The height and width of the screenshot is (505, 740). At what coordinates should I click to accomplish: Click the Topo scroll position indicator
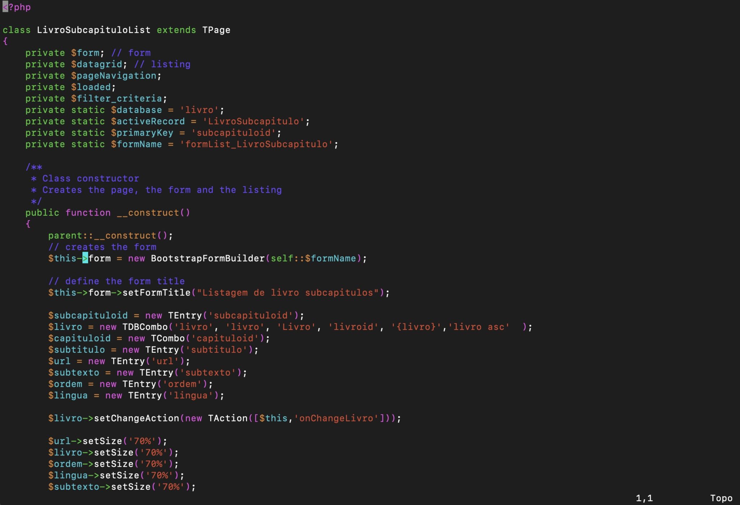(721, 498)
